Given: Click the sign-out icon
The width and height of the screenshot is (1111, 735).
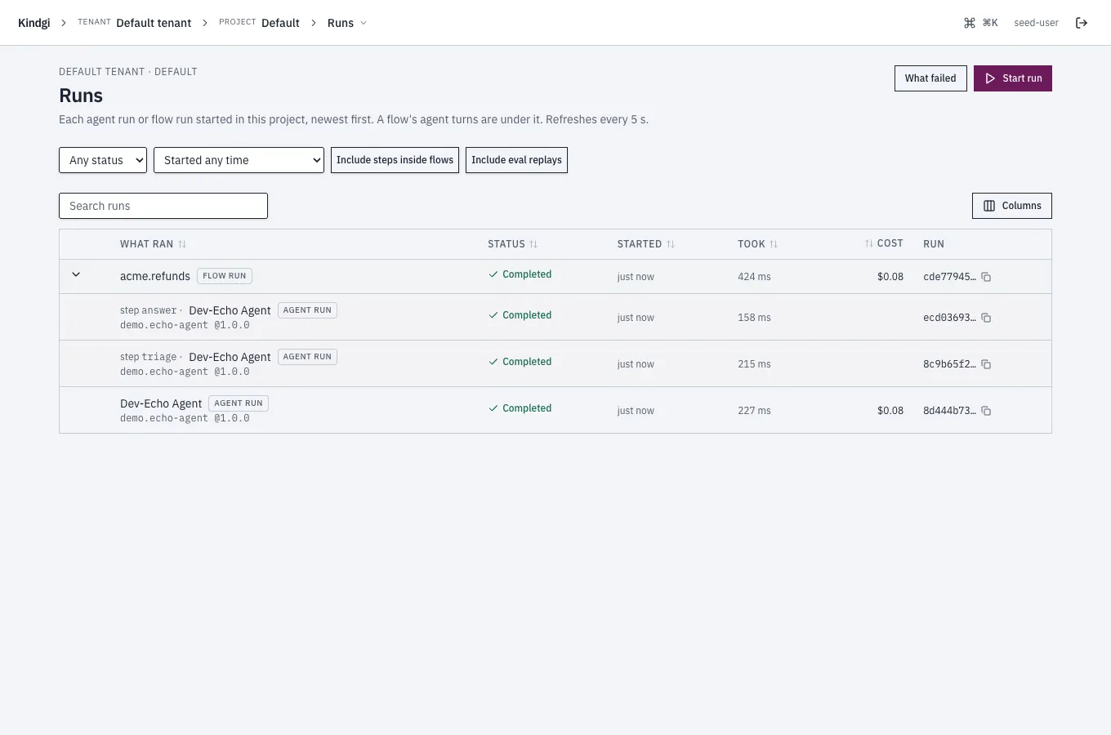Looking at the screenshot, I should (x=1082, y=23).
